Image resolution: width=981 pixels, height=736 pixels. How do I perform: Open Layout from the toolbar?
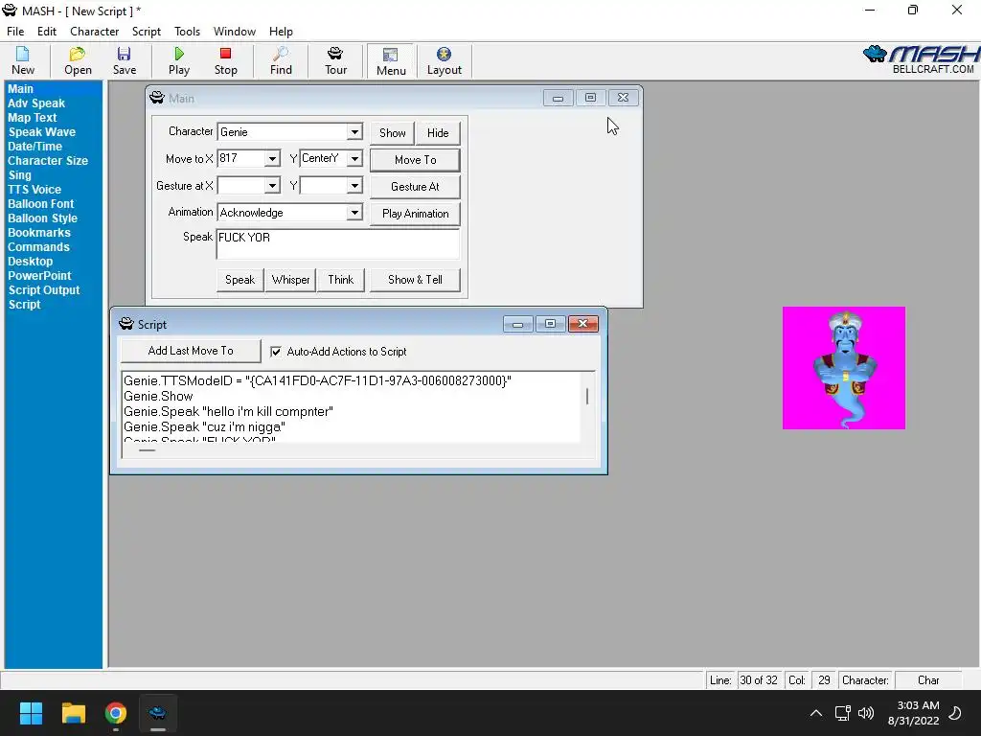click(445, 60)
